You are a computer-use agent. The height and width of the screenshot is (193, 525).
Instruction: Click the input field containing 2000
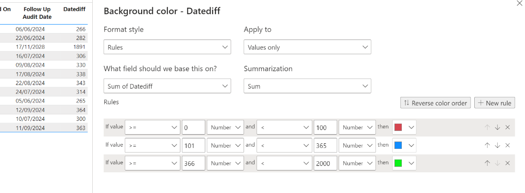point(325,163)
